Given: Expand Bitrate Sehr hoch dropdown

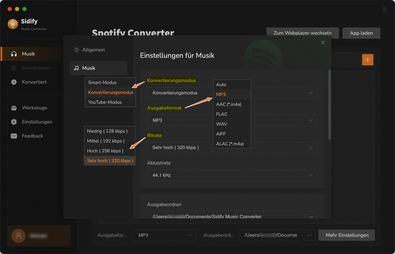Looking at the screenshot, I should (232, 148).
